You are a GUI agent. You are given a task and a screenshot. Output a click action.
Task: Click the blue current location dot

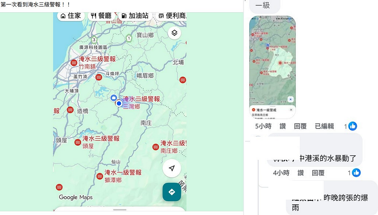tap(119, 103)
